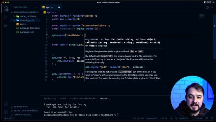This screenshot has height=122, width=216.
Task: Toggle primary sidebar layout icon
Action: (205, 2)
